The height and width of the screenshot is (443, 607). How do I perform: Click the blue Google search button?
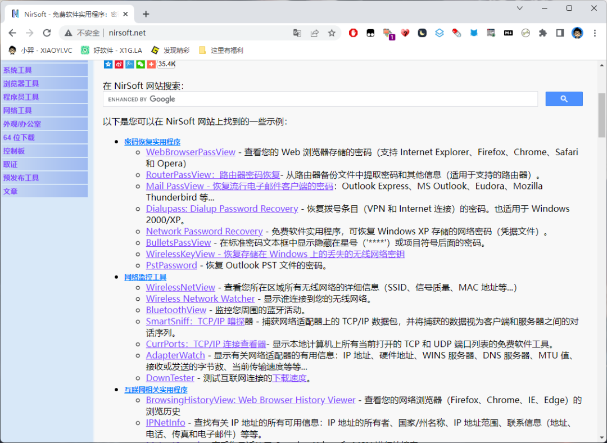pyautogui.click(x=564, y=99)
